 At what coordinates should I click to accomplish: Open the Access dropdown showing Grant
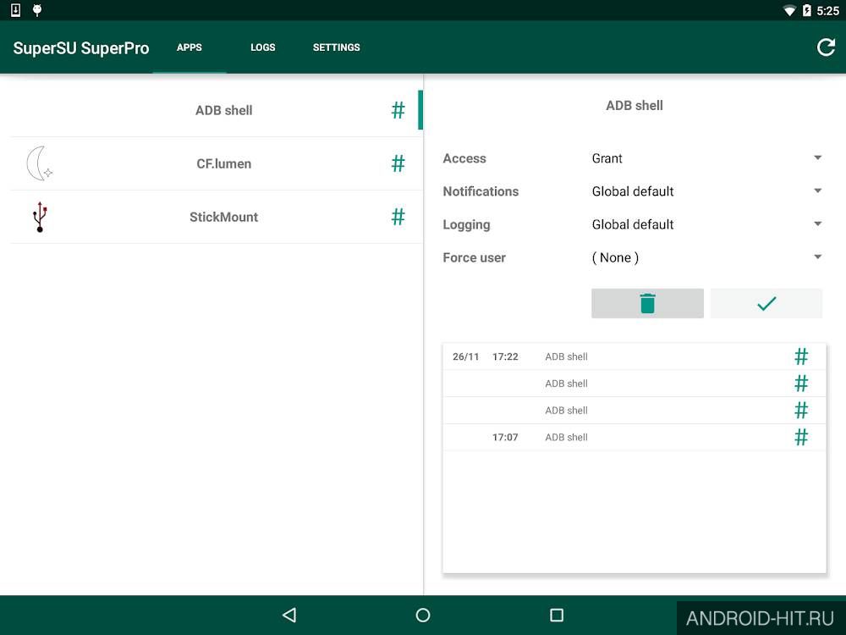[706, 158]
